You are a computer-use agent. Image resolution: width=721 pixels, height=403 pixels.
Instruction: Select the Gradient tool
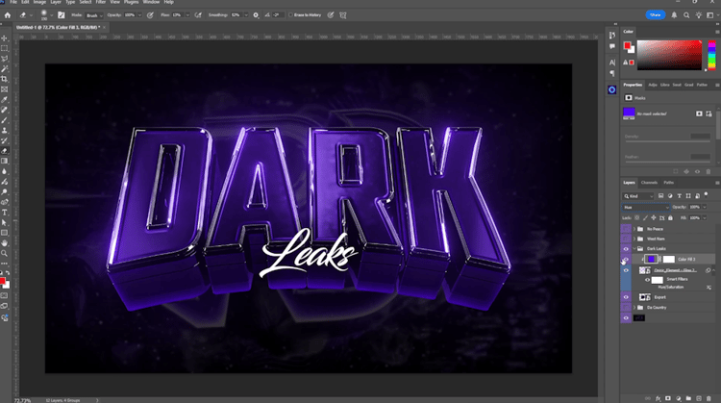point(5,161)
